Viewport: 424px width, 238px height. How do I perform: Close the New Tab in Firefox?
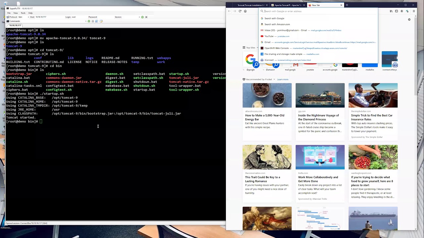pos(341,5)
